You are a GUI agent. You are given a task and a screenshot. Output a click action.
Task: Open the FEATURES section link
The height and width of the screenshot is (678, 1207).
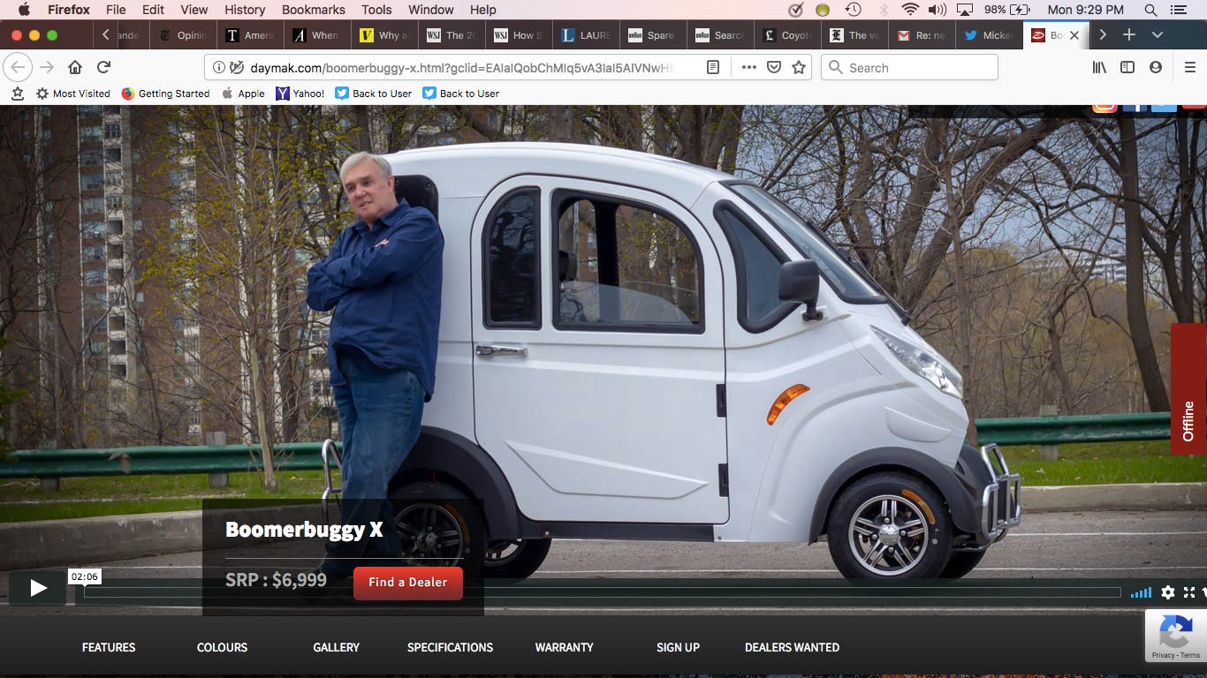click(x=109, y=647)
